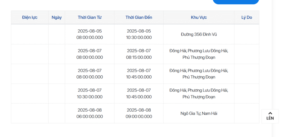Click end time 2025-08-05 10:30:00.000
The height and width of the screenshot is (137, 281).
click(139, 34)
